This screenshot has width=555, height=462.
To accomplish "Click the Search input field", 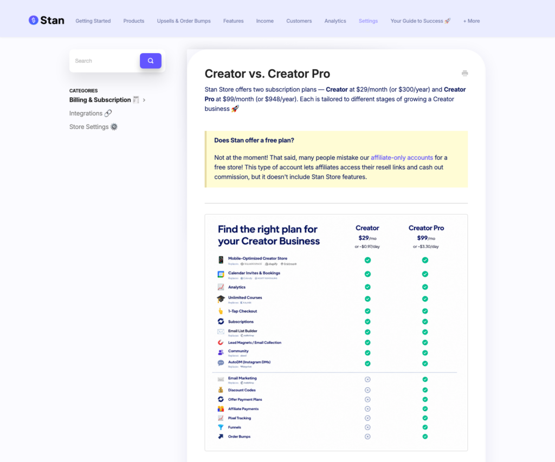I will tap(105, 61).
